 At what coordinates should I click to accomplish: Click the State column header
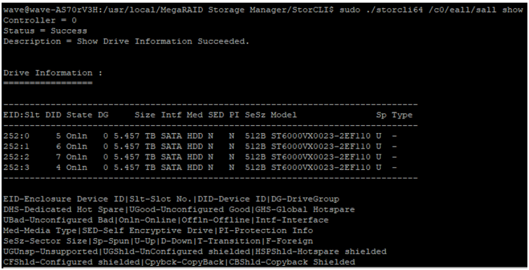pyautogui.click(x=79, y=115)
